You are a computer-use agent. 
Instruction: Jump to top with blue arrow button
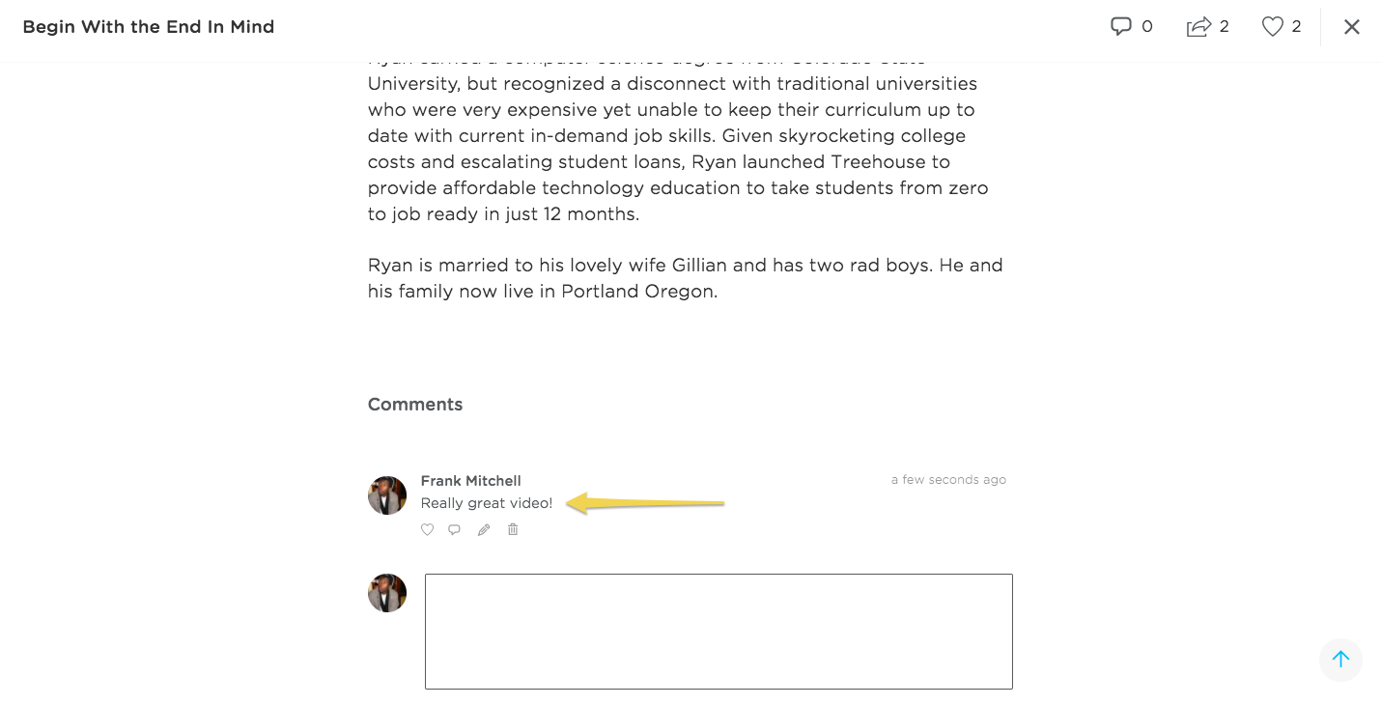1340,660
